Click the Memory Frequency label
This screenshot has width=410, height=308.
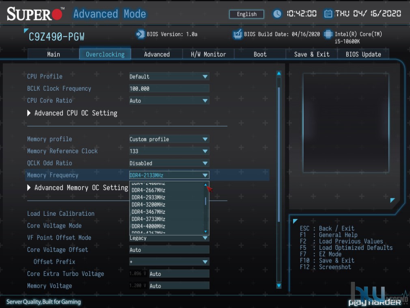52,175
